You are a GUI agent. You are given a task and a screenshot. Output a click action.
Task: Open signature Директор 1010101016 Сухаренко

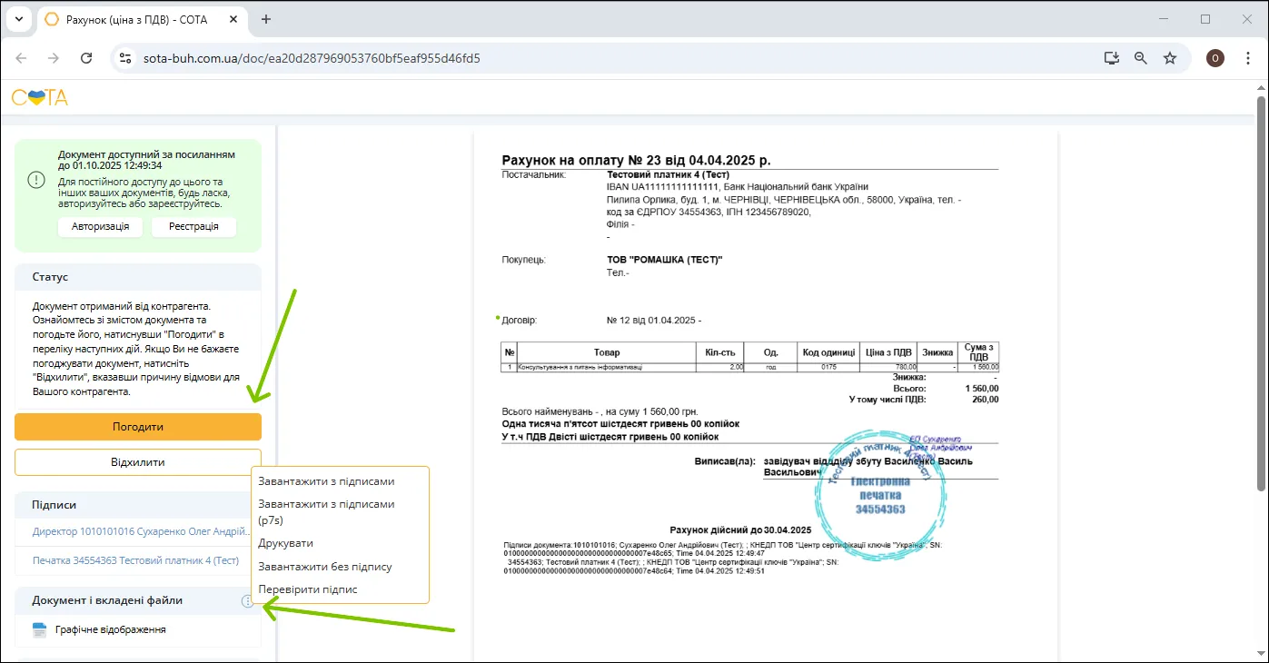pyautogui.click(x=141, y=531)
